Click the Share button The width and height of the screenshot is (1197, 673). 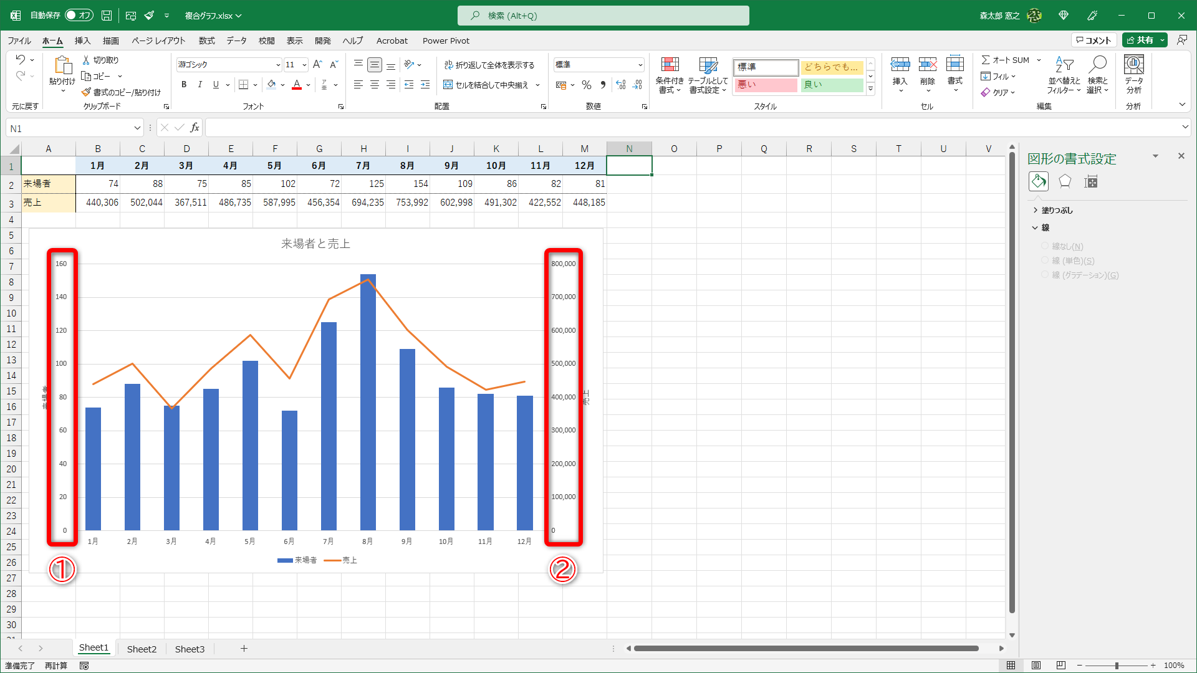pos(1140,40)
